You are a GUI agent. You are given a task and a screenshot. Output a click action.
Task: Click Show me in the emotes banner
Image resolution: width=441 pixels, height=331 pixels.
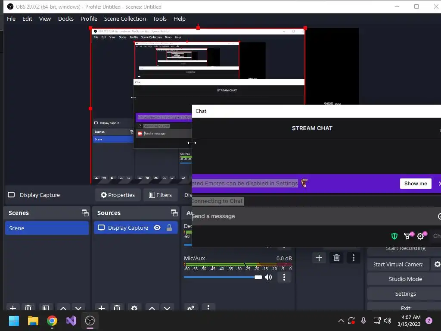[416, 184]
